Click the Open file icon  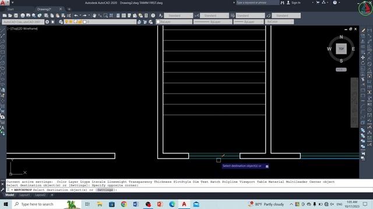pos(10,16)
